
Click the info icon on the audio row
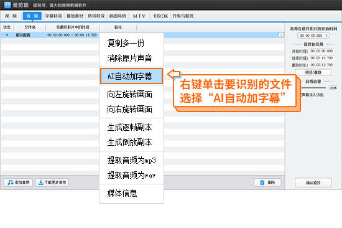pos(281,35)
